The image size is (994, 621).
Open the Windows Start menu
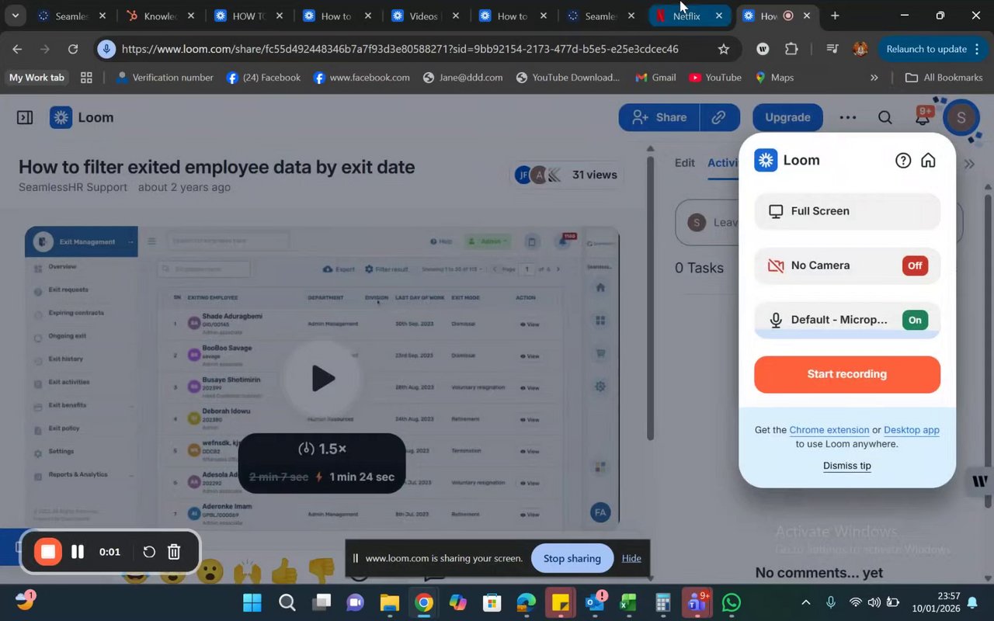tap(252, 602)
